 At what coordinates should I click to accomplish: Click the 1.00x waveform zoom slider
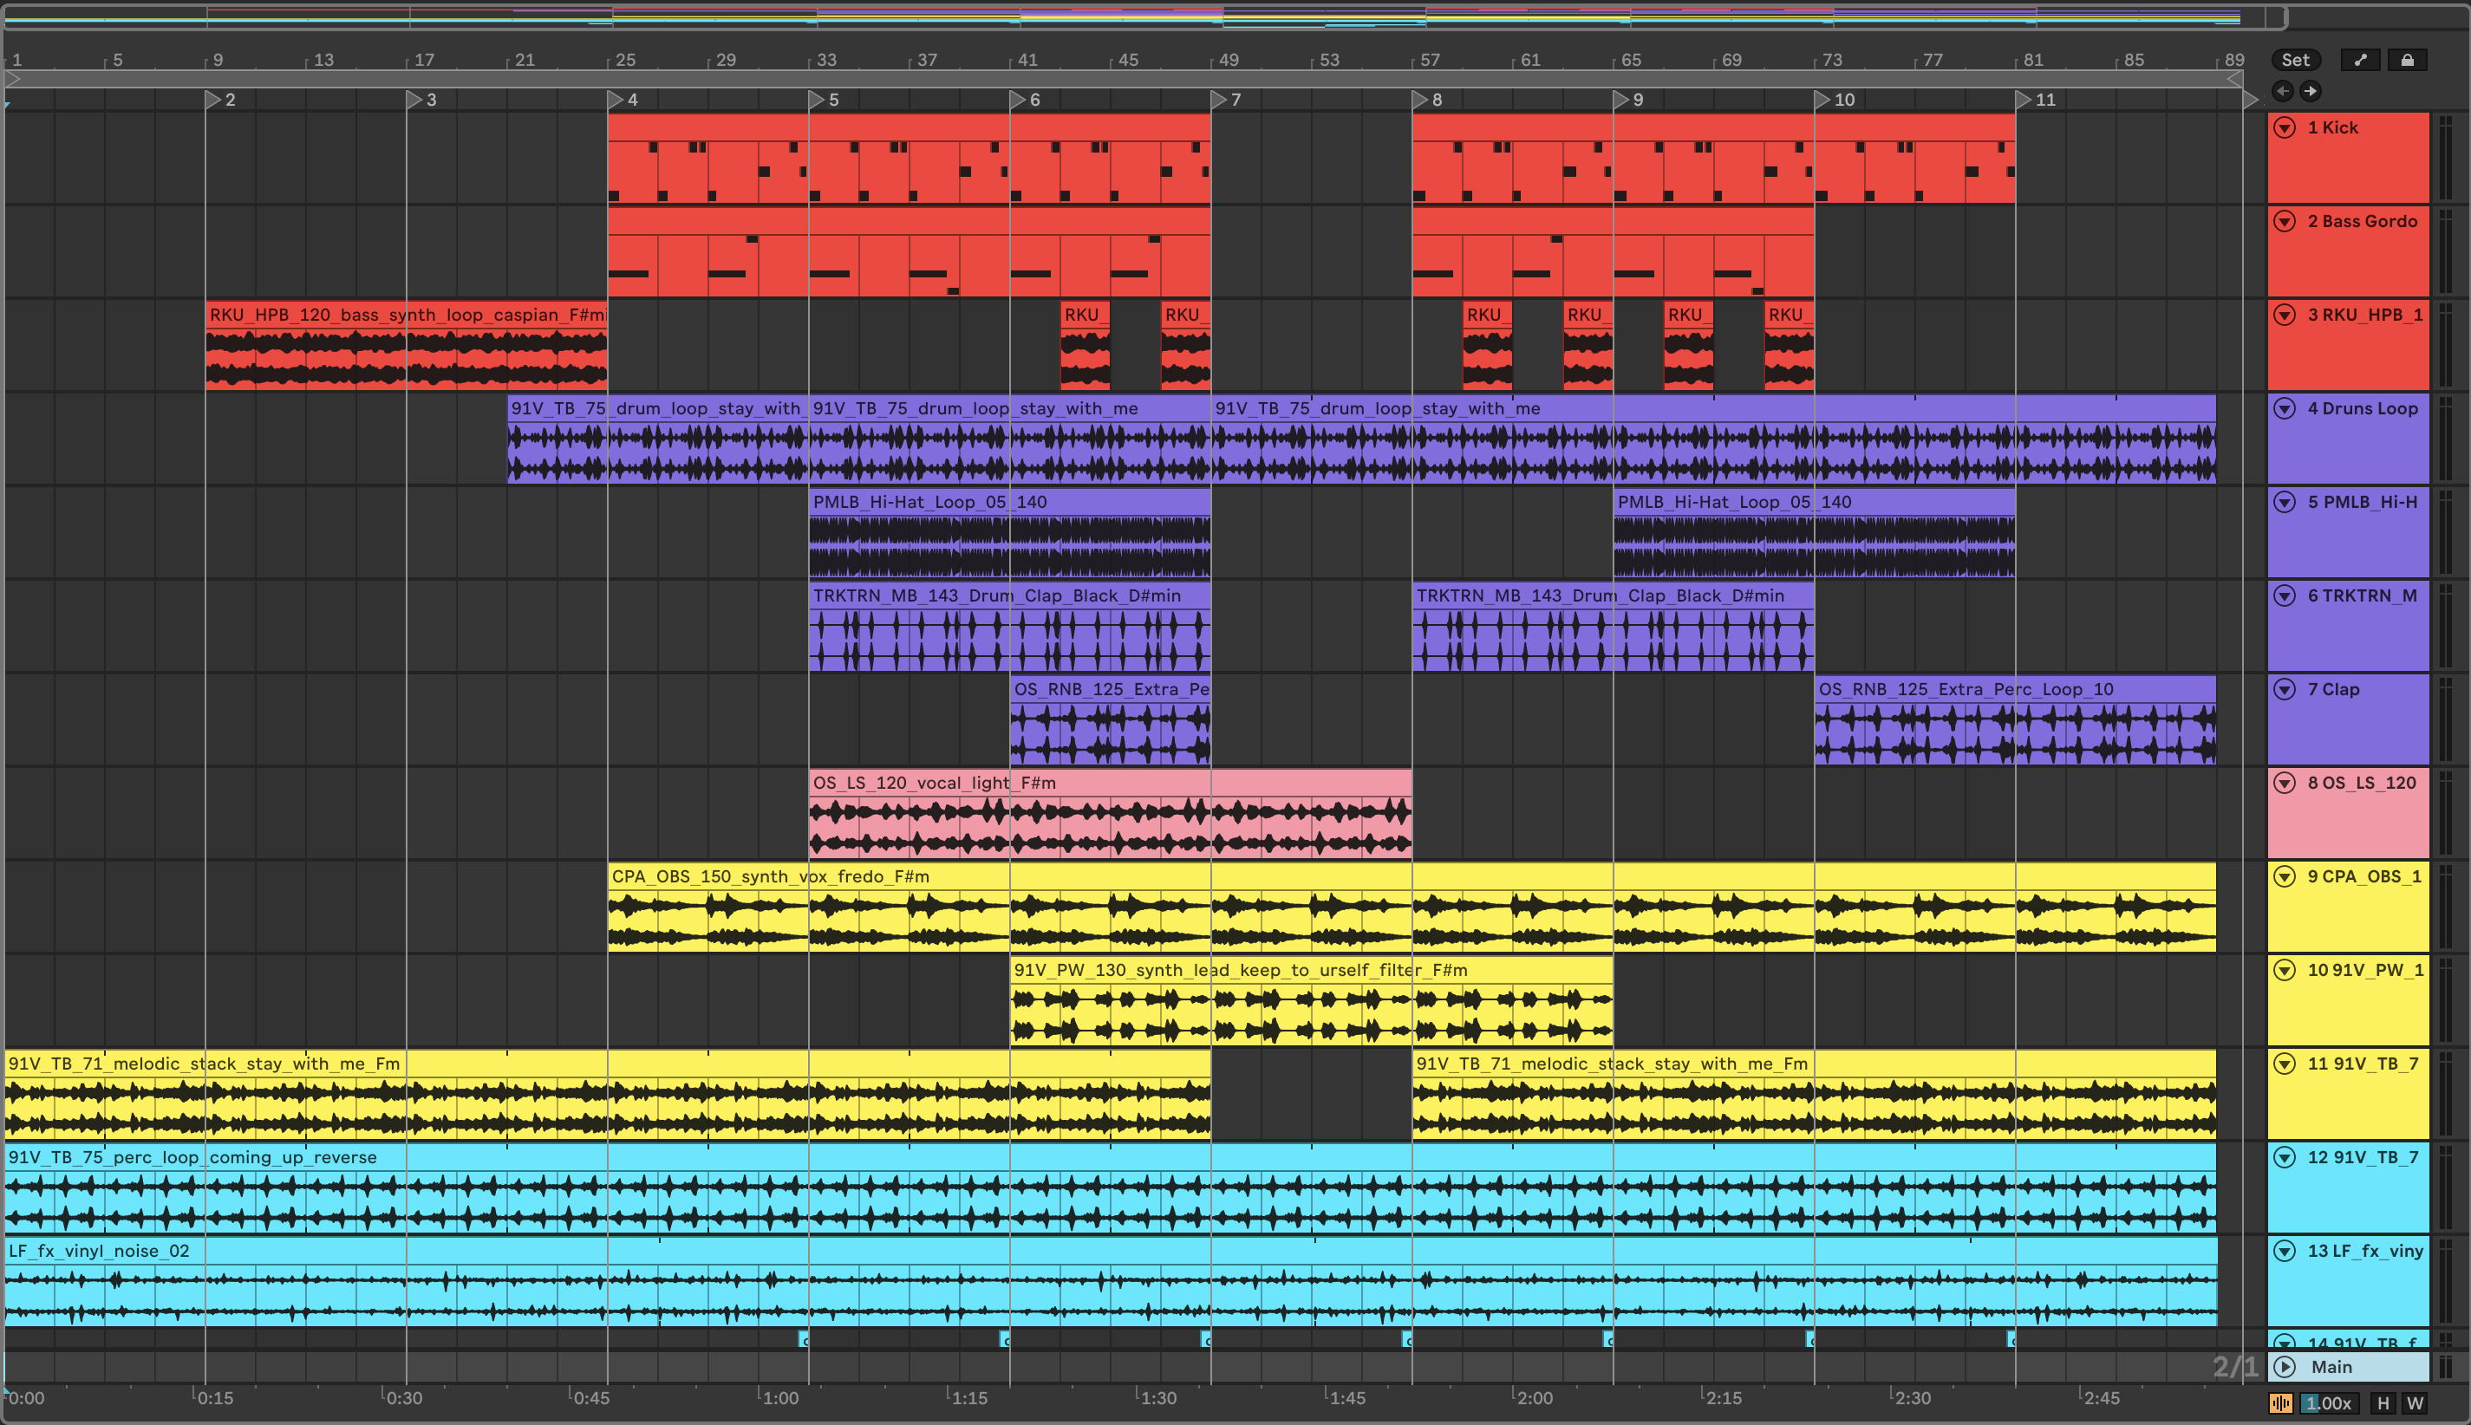pyautogui.click(x=2327, y=1402)
